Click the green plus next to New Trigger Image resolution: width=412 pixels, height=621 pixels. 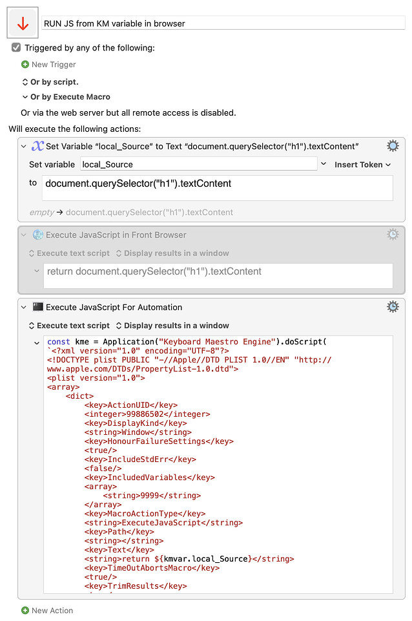tap(25, 64)
